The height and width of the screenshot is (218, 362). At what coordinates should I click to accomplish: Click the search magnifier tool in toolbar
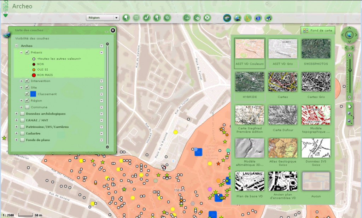click(x=126, y=18)
